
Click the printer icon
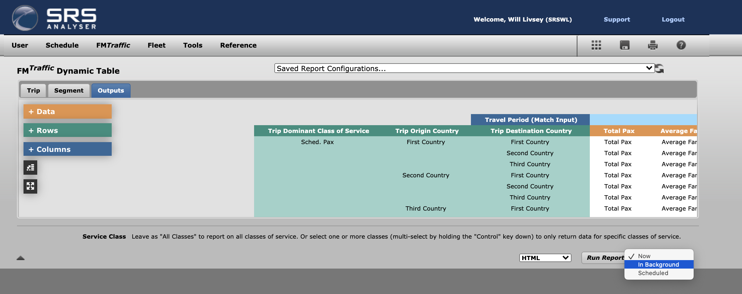coord(653,45)
